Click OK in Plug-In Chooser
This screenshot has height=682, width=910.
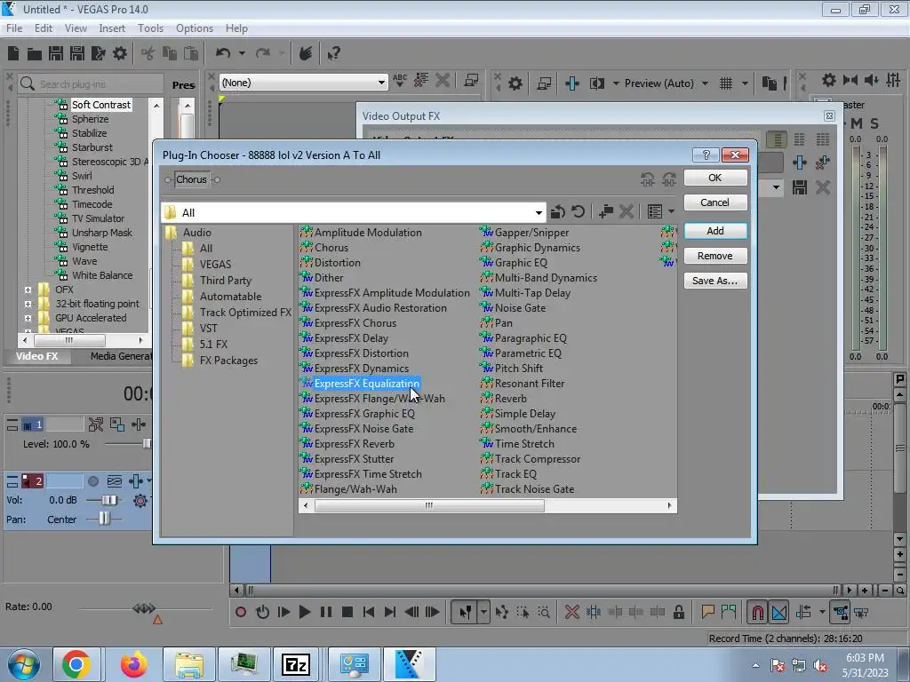pyautogui.click(x=715, y=178)
